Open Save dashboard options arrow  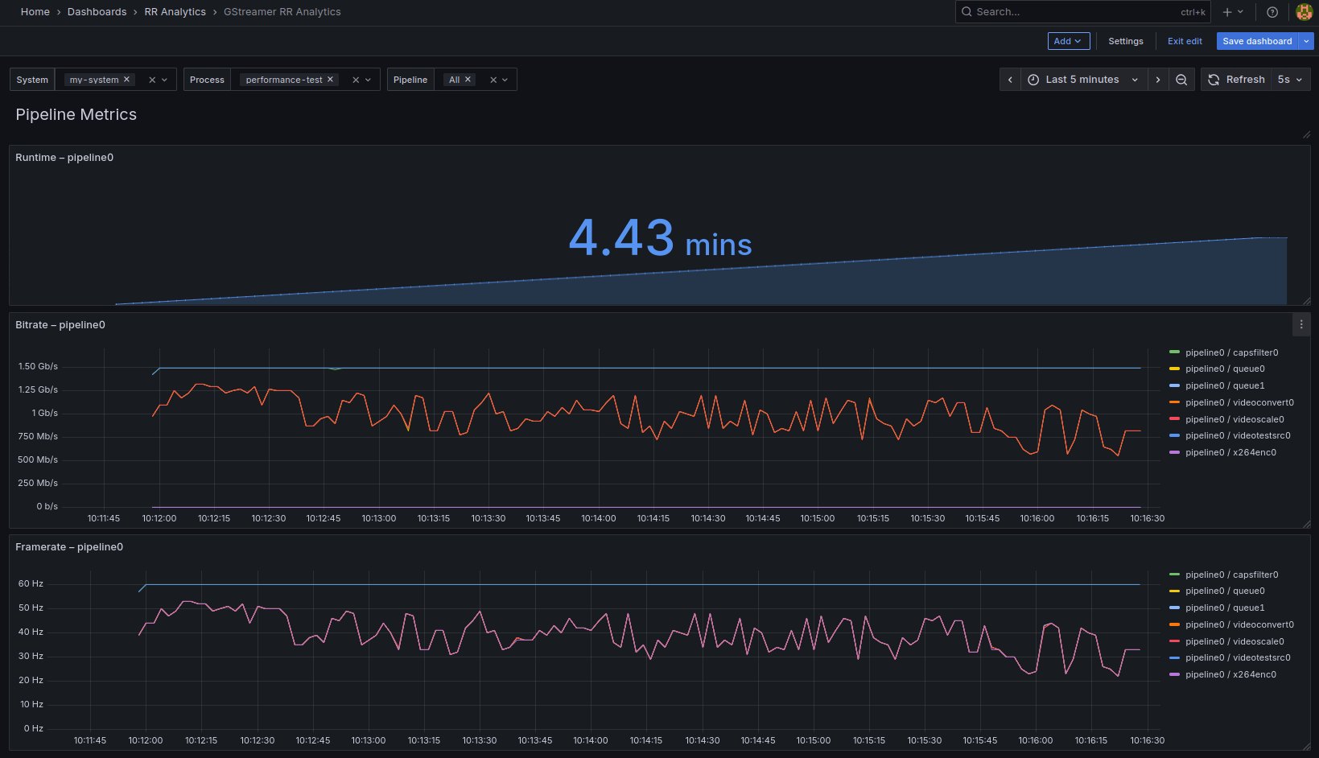(x=1307, y=41)
